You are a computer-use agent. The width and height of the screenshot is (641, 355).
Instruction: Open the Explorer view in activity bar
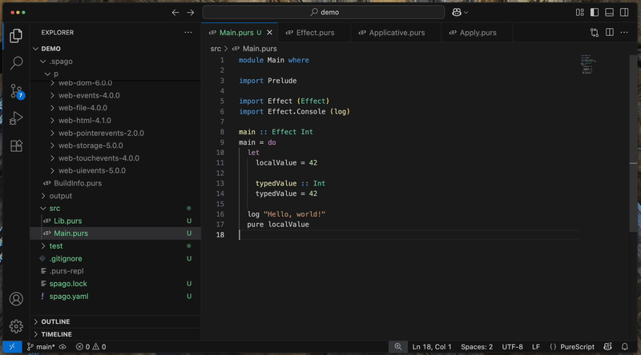tap(16, 36)
